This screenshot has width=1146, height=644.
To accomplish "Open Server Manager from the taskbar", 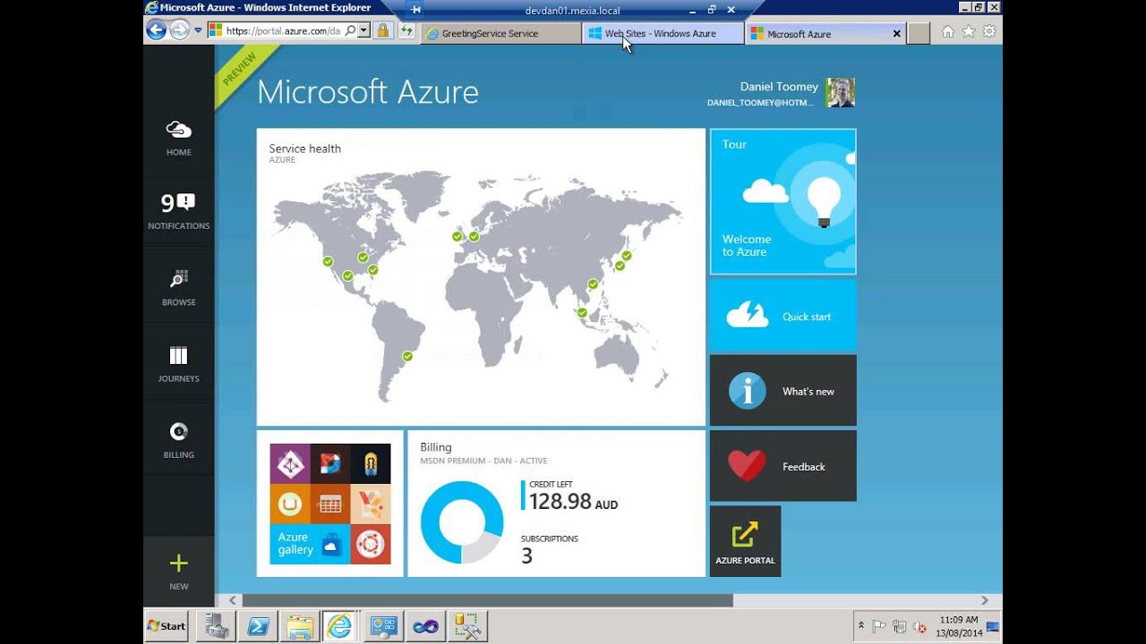I will tap(216, 626).
